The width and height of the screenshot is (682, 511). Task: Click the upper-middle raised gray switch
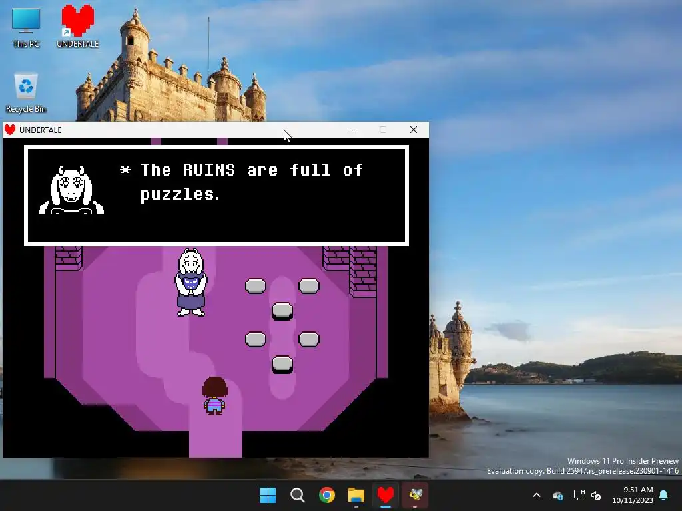[x=282, y=311]
